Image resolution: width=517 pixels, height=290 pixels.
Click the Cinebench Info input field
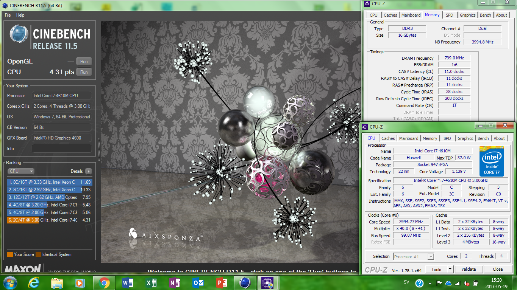[x=62, y=149]
